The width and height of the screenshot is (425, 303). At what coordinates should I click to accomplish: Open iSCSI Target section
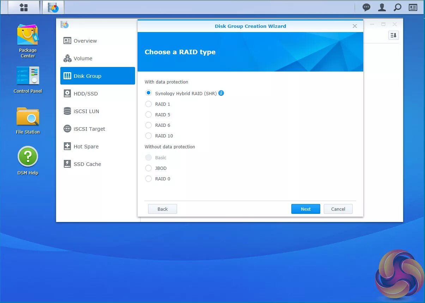point(98,129)
